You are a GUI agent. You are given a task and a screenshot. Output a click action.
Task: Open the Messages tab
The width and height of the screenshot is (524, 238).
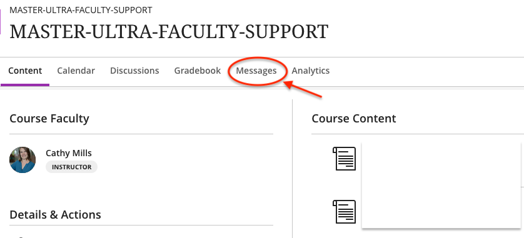click(x=256, y=71)
